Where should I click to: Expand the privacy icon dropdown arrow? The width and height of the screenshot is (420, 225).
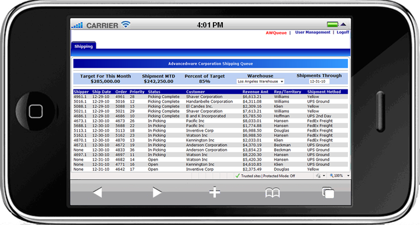tap(324, 176)
